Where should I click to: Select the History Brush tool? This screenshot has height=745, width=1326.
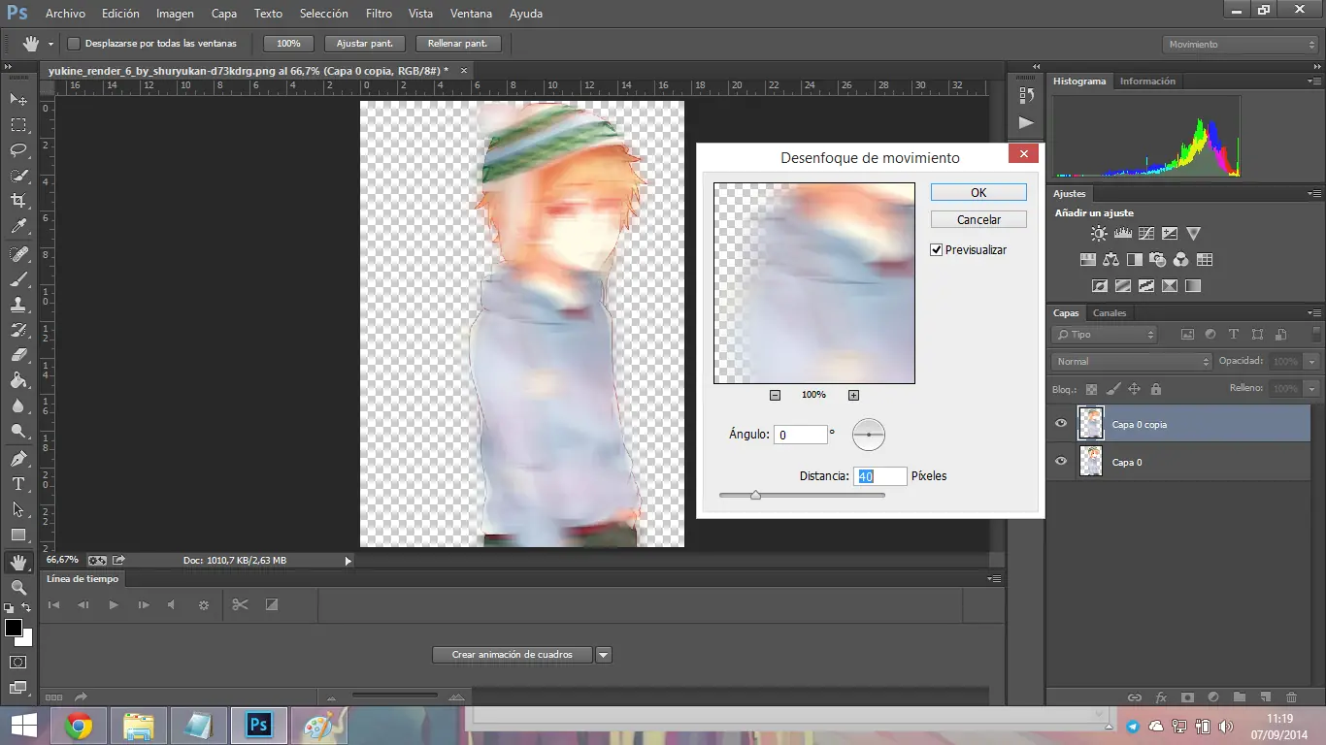click(18, 330)
